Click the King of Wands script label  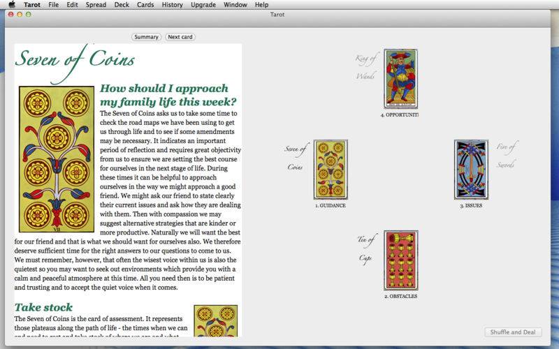point(366,67)
